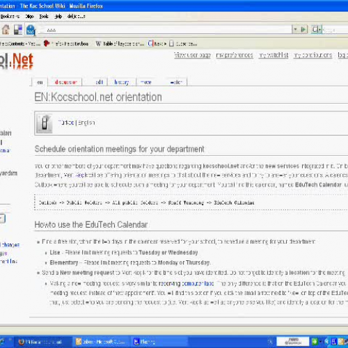The height and width of the screenshot is (348, 348).
Task: Open the page-icon bookmark in the bookmarks toolbar
Action: (x=183, y=44)
